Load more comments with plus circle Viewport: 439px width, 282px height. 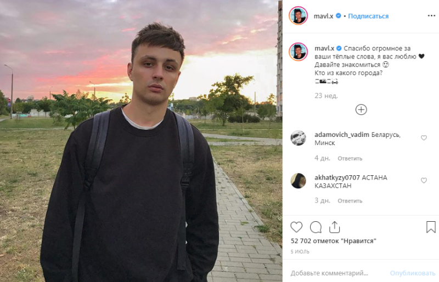coord(361,110)
